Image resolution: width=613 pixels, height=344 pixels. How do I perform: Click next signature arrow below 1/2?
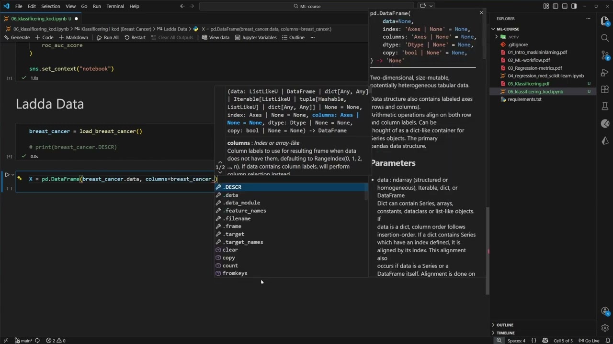coord(220,172)
